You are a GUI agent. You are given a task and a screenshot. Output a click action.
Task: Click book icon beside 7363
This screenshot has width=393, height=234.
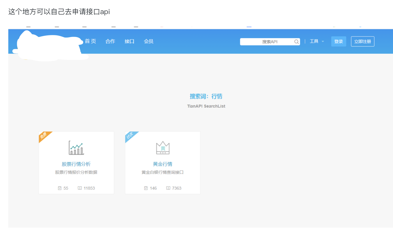point(168,188)
